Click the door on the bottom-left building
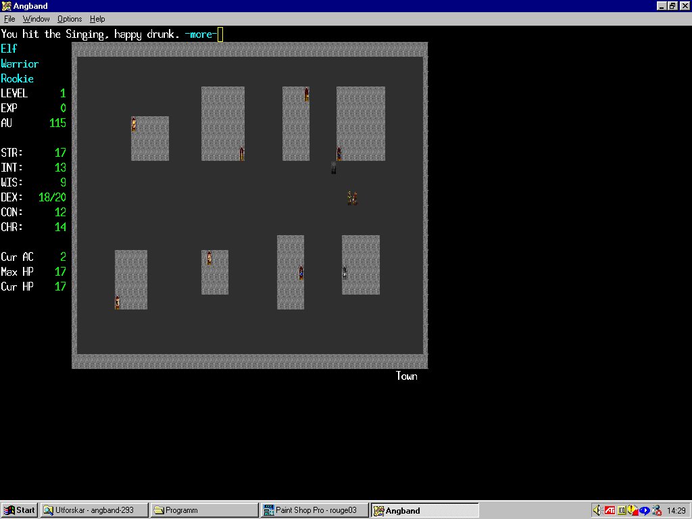 coord(118,302)
